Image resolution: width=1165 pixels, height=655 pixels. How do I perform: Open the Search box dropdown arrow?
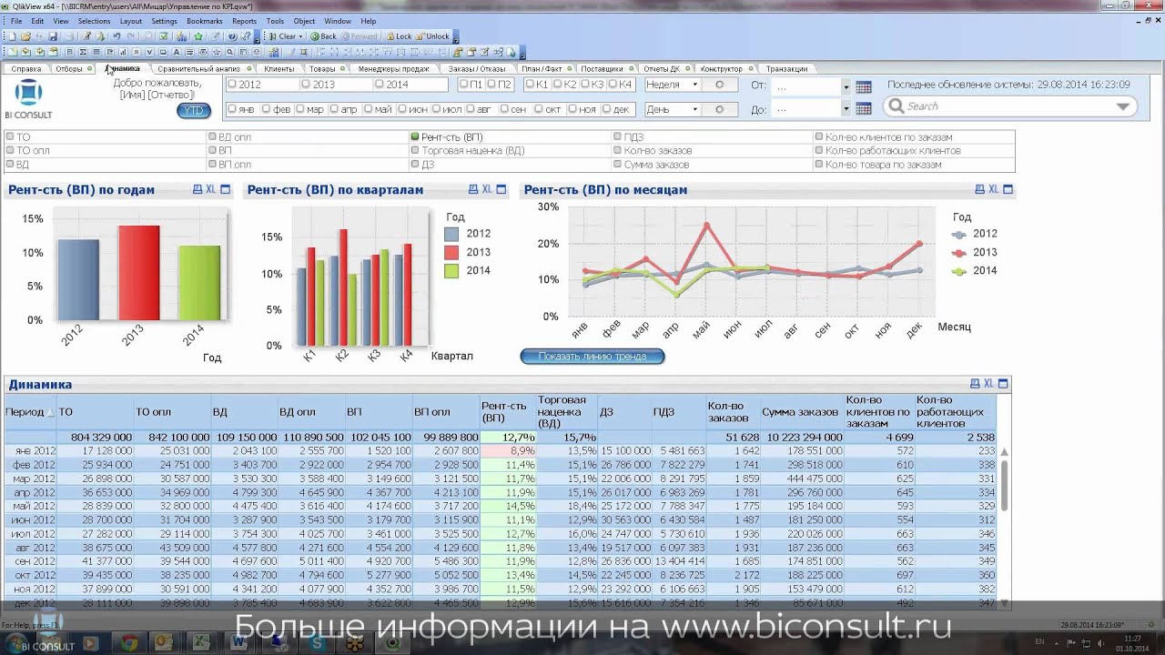(1122, 106)
